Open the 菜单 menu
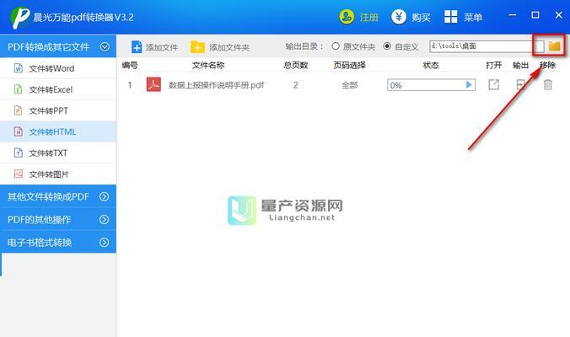The image size is (570, 337). [x=464, y=17]
